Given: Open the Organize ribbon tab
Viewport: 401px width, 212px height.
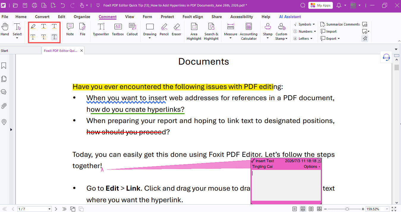Looking at the screenshot, I should pos(82,17).
